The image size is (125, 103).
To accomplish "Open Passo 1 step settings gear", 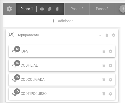I will coord(42,9).
